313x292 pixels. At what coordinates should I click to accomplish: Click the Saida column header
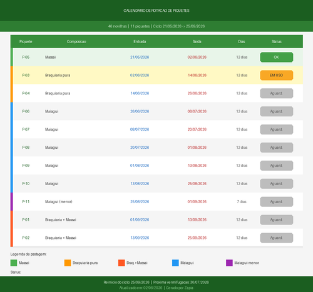point(197,41)
